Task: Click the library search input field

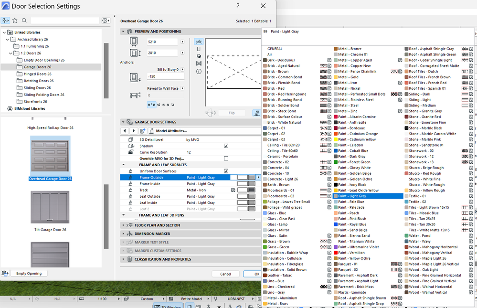Action: 65,21
